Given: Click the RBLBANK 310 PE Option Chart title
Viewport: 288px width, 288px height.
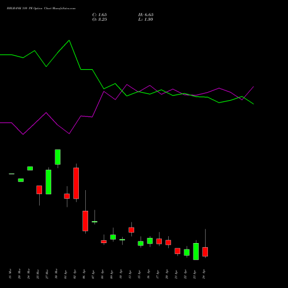Looking at the screenshot, I should [x=41, y=9].
